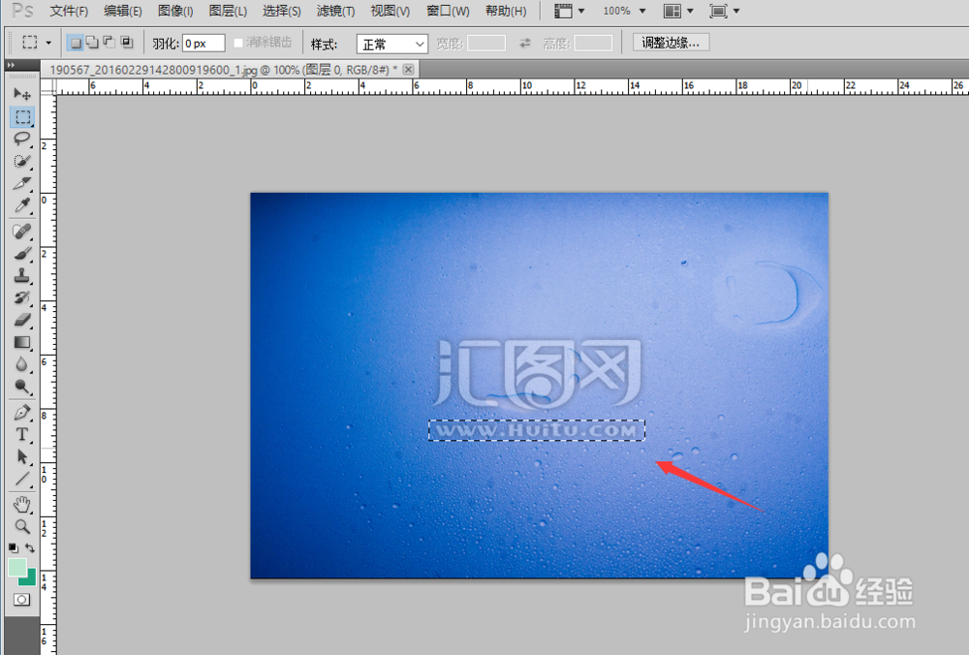Select the document tab 190567_20160229142800919600_1.jpg
The height and width of the screenshot is (655, 969).
[224, 70]
